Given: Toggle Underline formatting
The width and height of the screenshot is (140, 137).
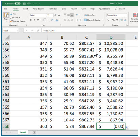Looking at the screenshot, I should (x=38, y=20).
